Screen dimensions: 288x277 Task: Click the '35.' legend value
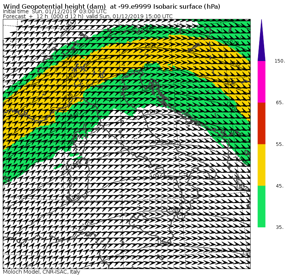pos(280,227)
